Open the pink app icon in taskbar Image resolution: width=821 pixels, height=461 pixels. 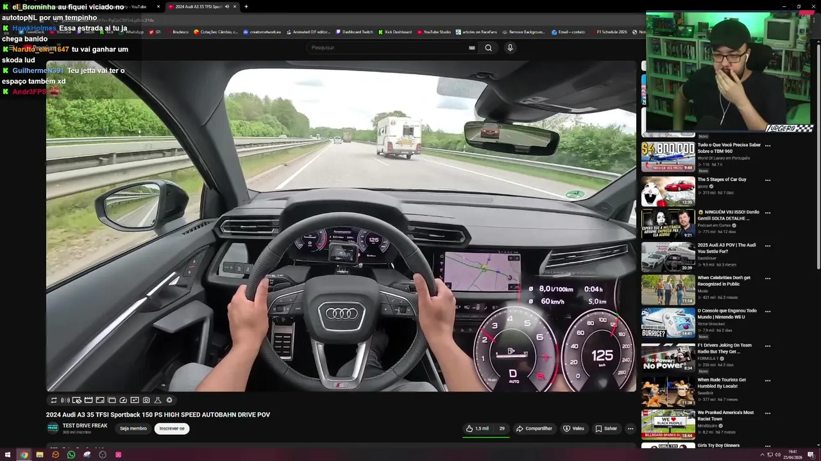(x=118, y=455)
